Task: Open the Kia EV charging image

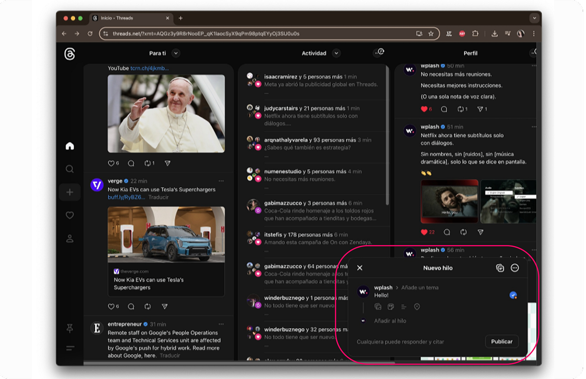Action: click(166, 234)
